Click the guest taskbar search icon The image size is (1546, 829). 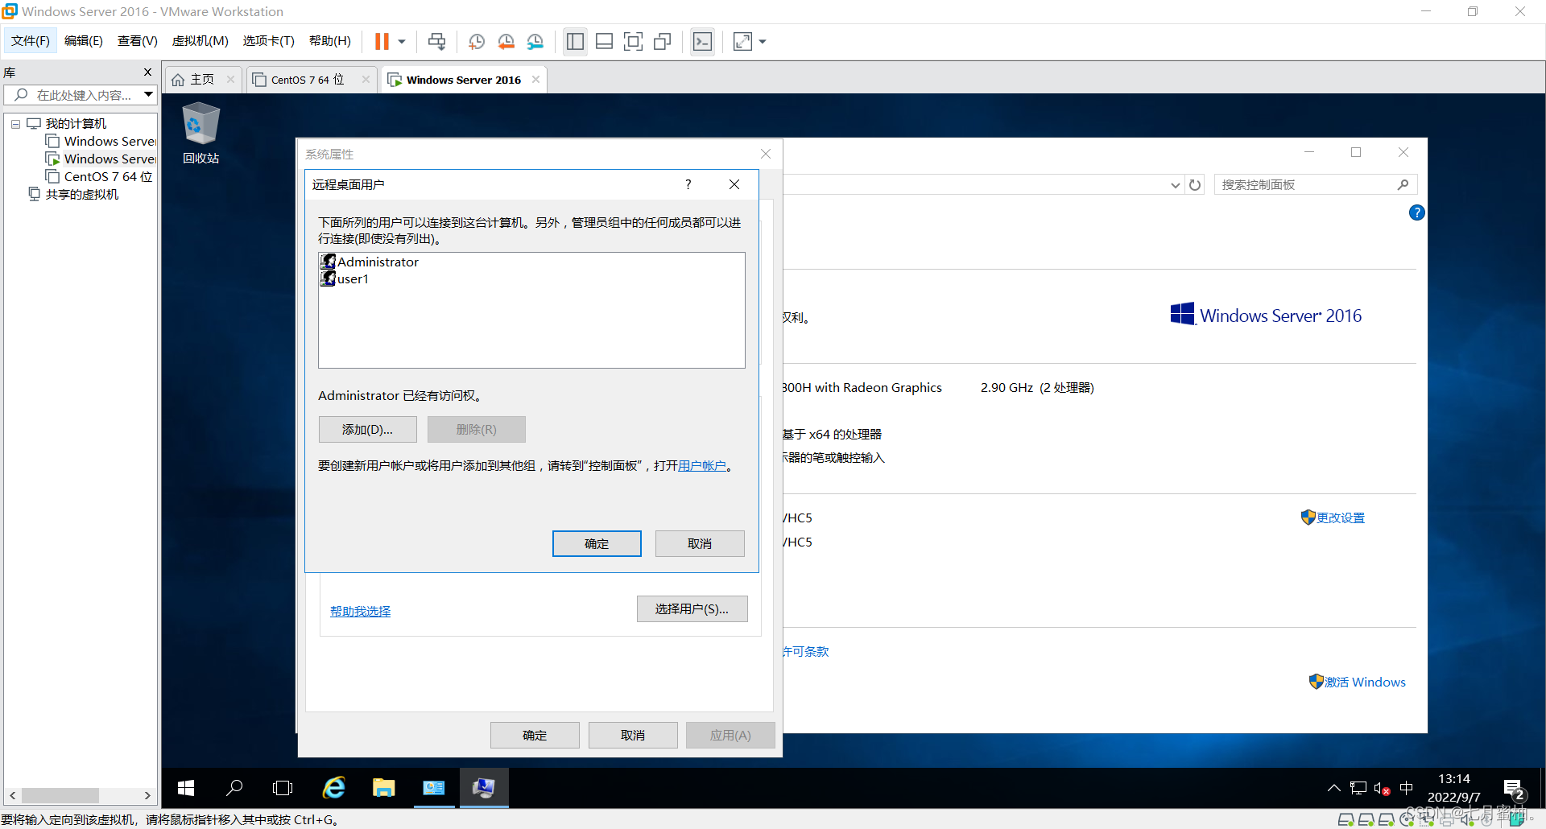[x=234, y=788]
